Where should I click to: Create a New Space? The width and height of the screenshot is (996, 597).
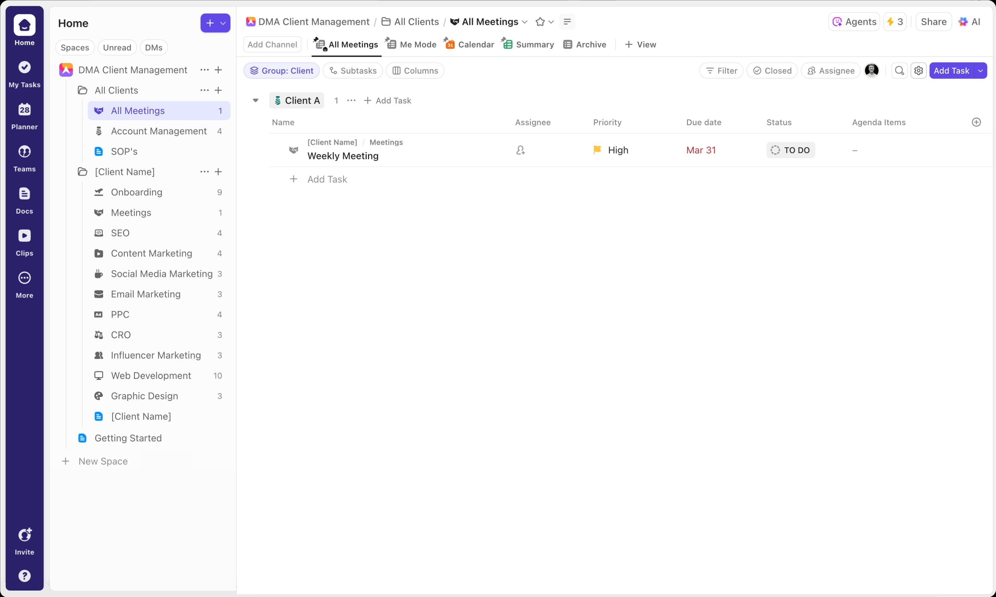point(103,461)
